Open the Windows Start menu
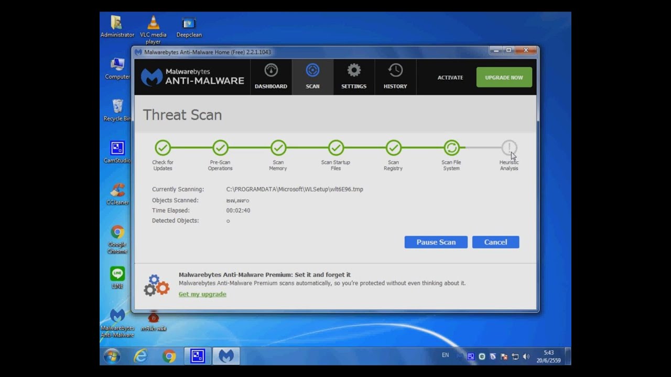Viewport: 671px width, 377px height. (112, 357)
